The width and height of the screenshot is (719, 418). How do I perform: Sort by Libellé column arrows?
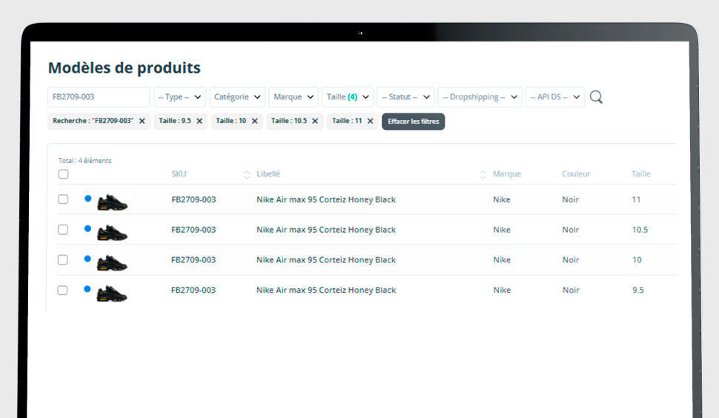pyautogui.click(x=483, y=174)
